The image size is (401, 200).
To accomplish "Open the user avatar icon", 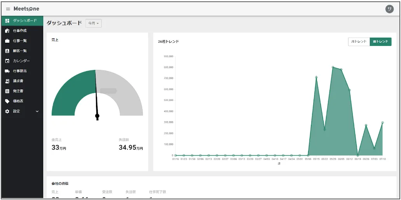I will click(389, 9).
